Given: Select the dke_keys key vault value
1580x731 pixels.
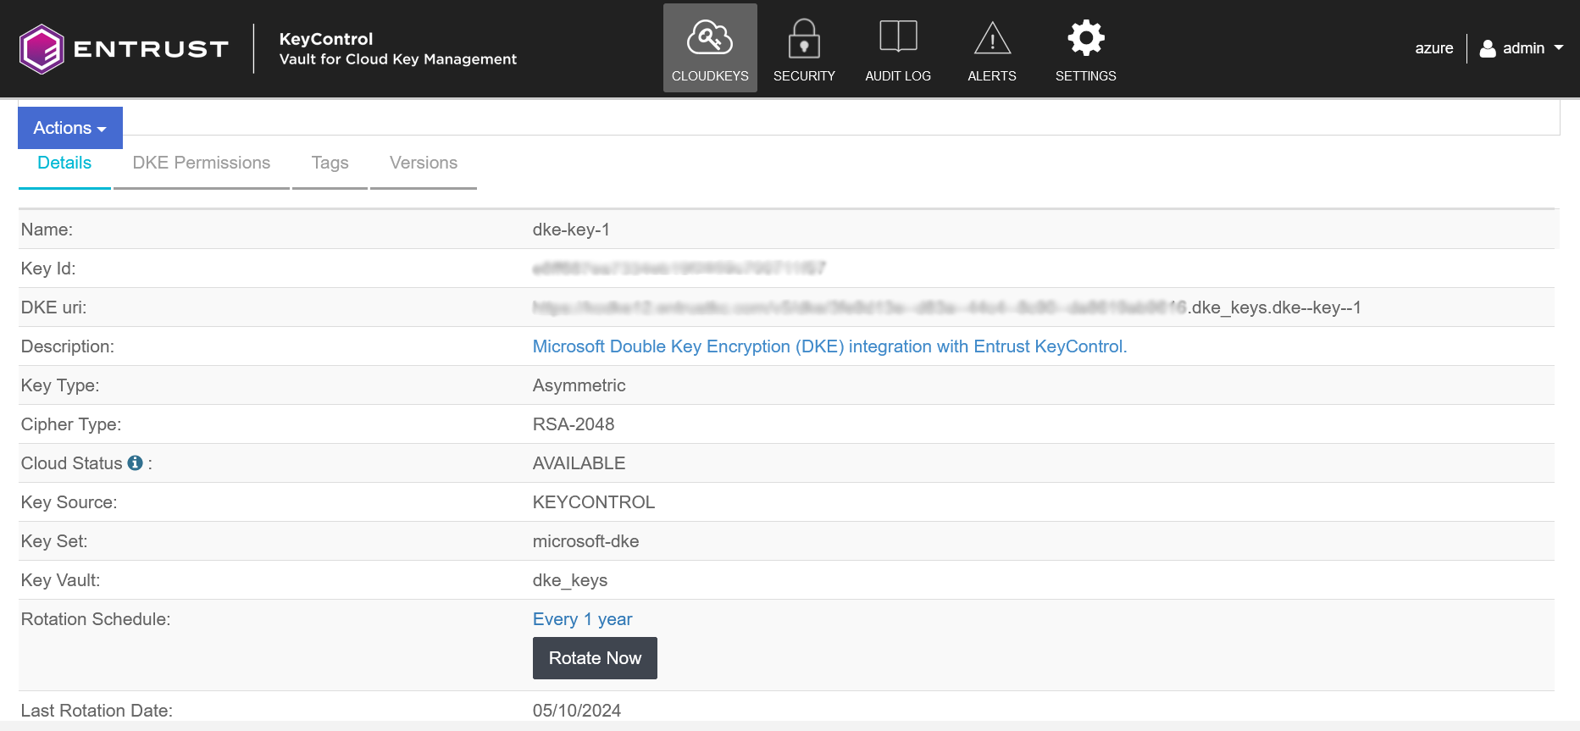Looking at the screenshot, I should tap(569, 580).
